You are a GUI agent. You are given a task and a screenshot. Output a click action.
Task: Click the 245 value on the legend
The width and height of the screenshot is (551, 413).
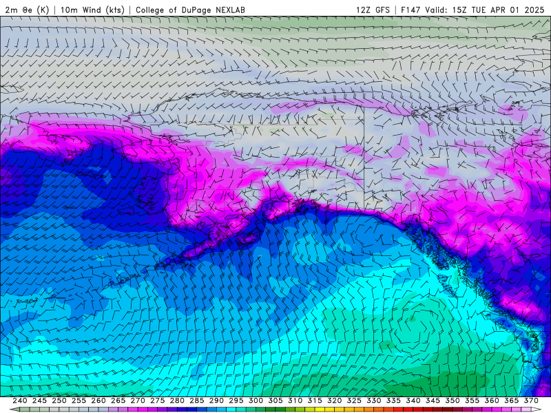[x=39, y=401]
